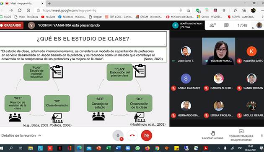Open the chat messages icon

[x=226, y=25]
